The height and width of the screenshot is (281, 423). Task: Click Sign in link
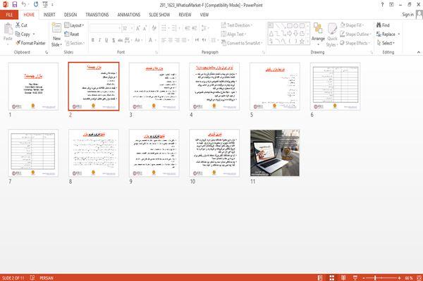pos(407,15)
